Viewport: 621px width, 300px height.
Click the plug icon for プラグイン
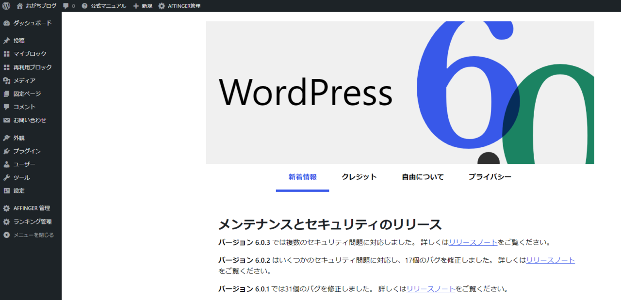[x=7, y=151]
